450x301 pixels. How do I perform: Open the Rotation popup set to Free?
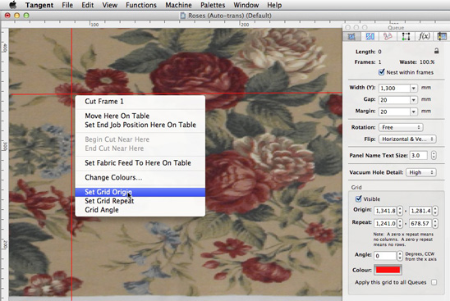click(x=401, y=127)
